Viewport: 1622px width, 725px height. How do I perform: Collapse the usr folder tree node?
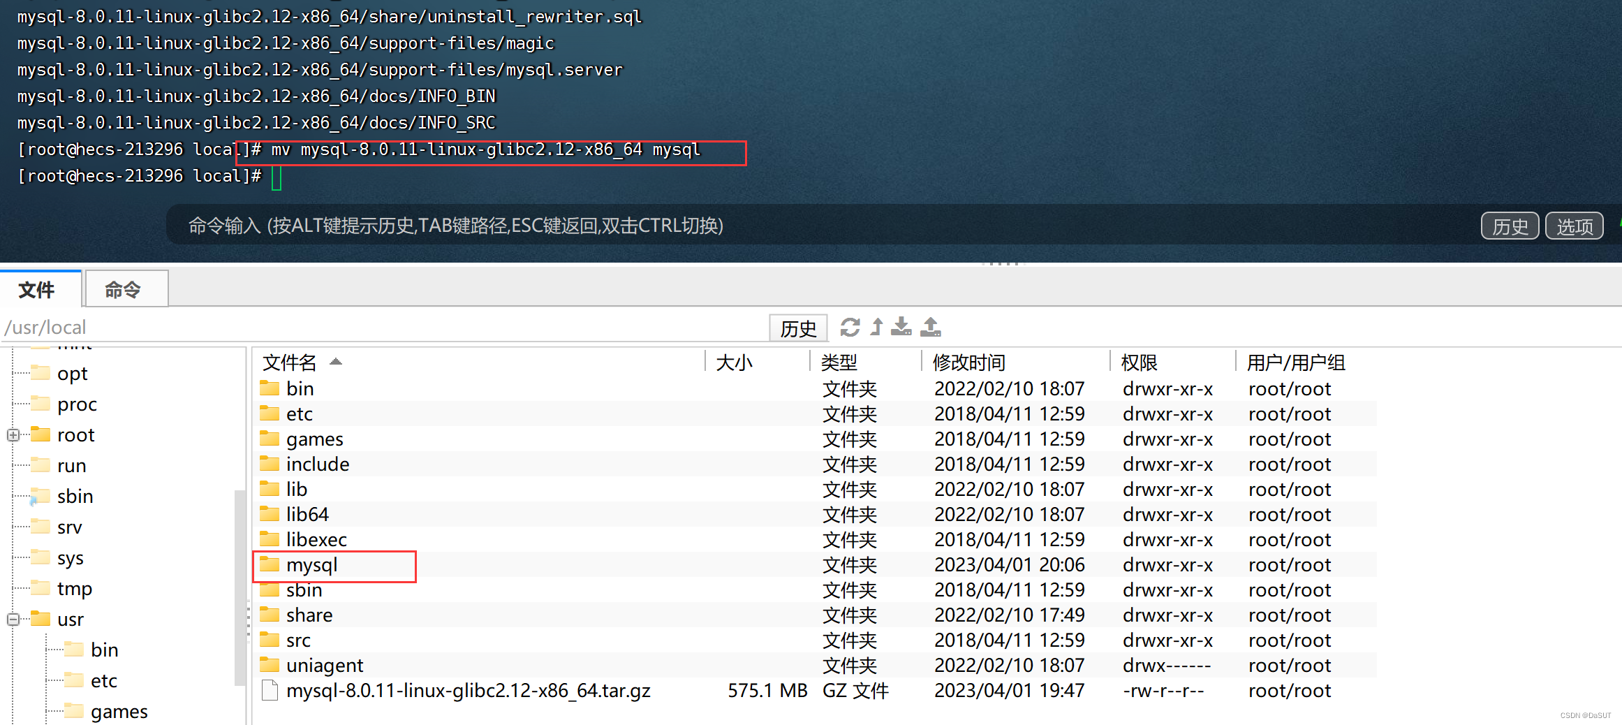click(x=13, y=620)
